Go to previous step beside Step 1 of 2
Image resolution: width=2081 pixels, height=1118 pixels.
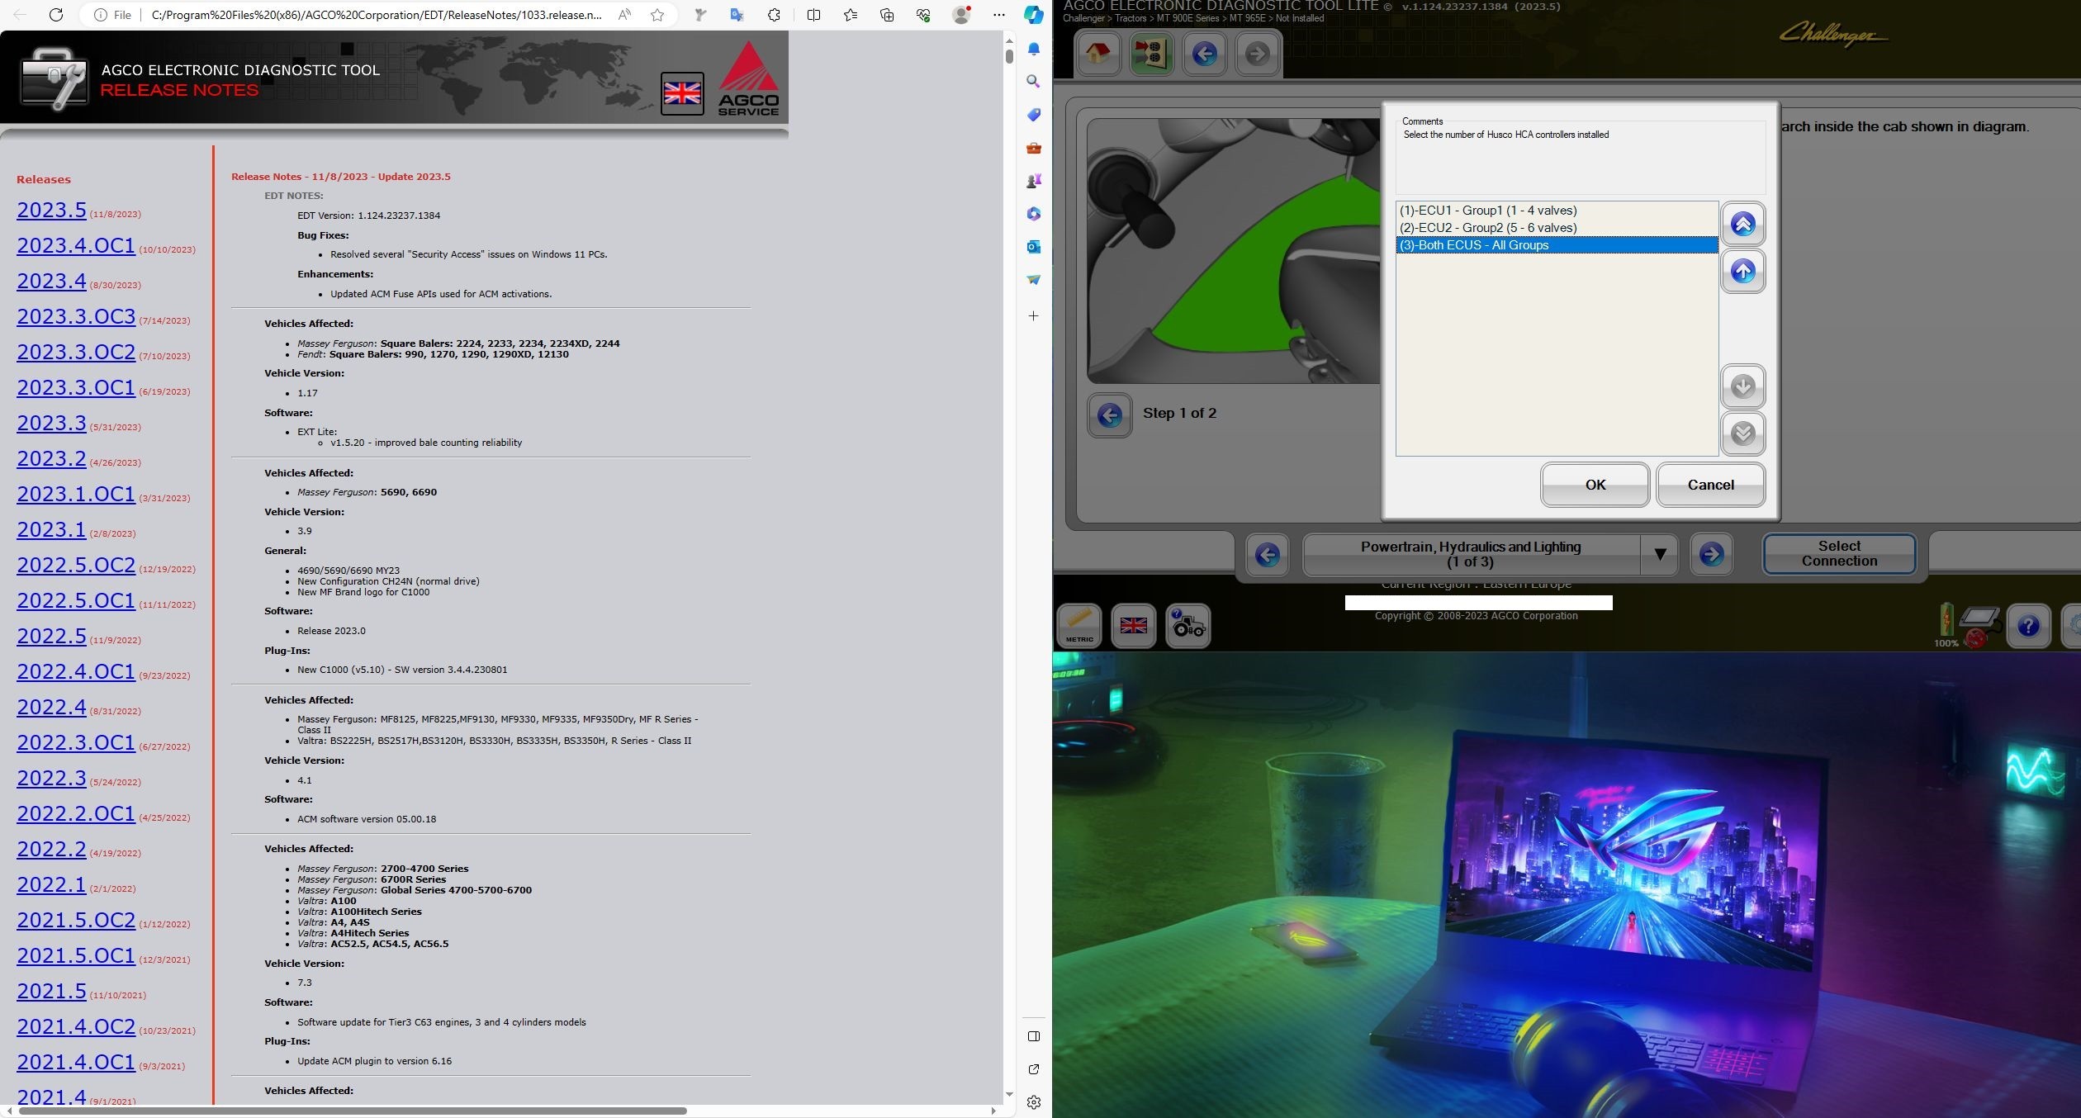pos(1110,415)
